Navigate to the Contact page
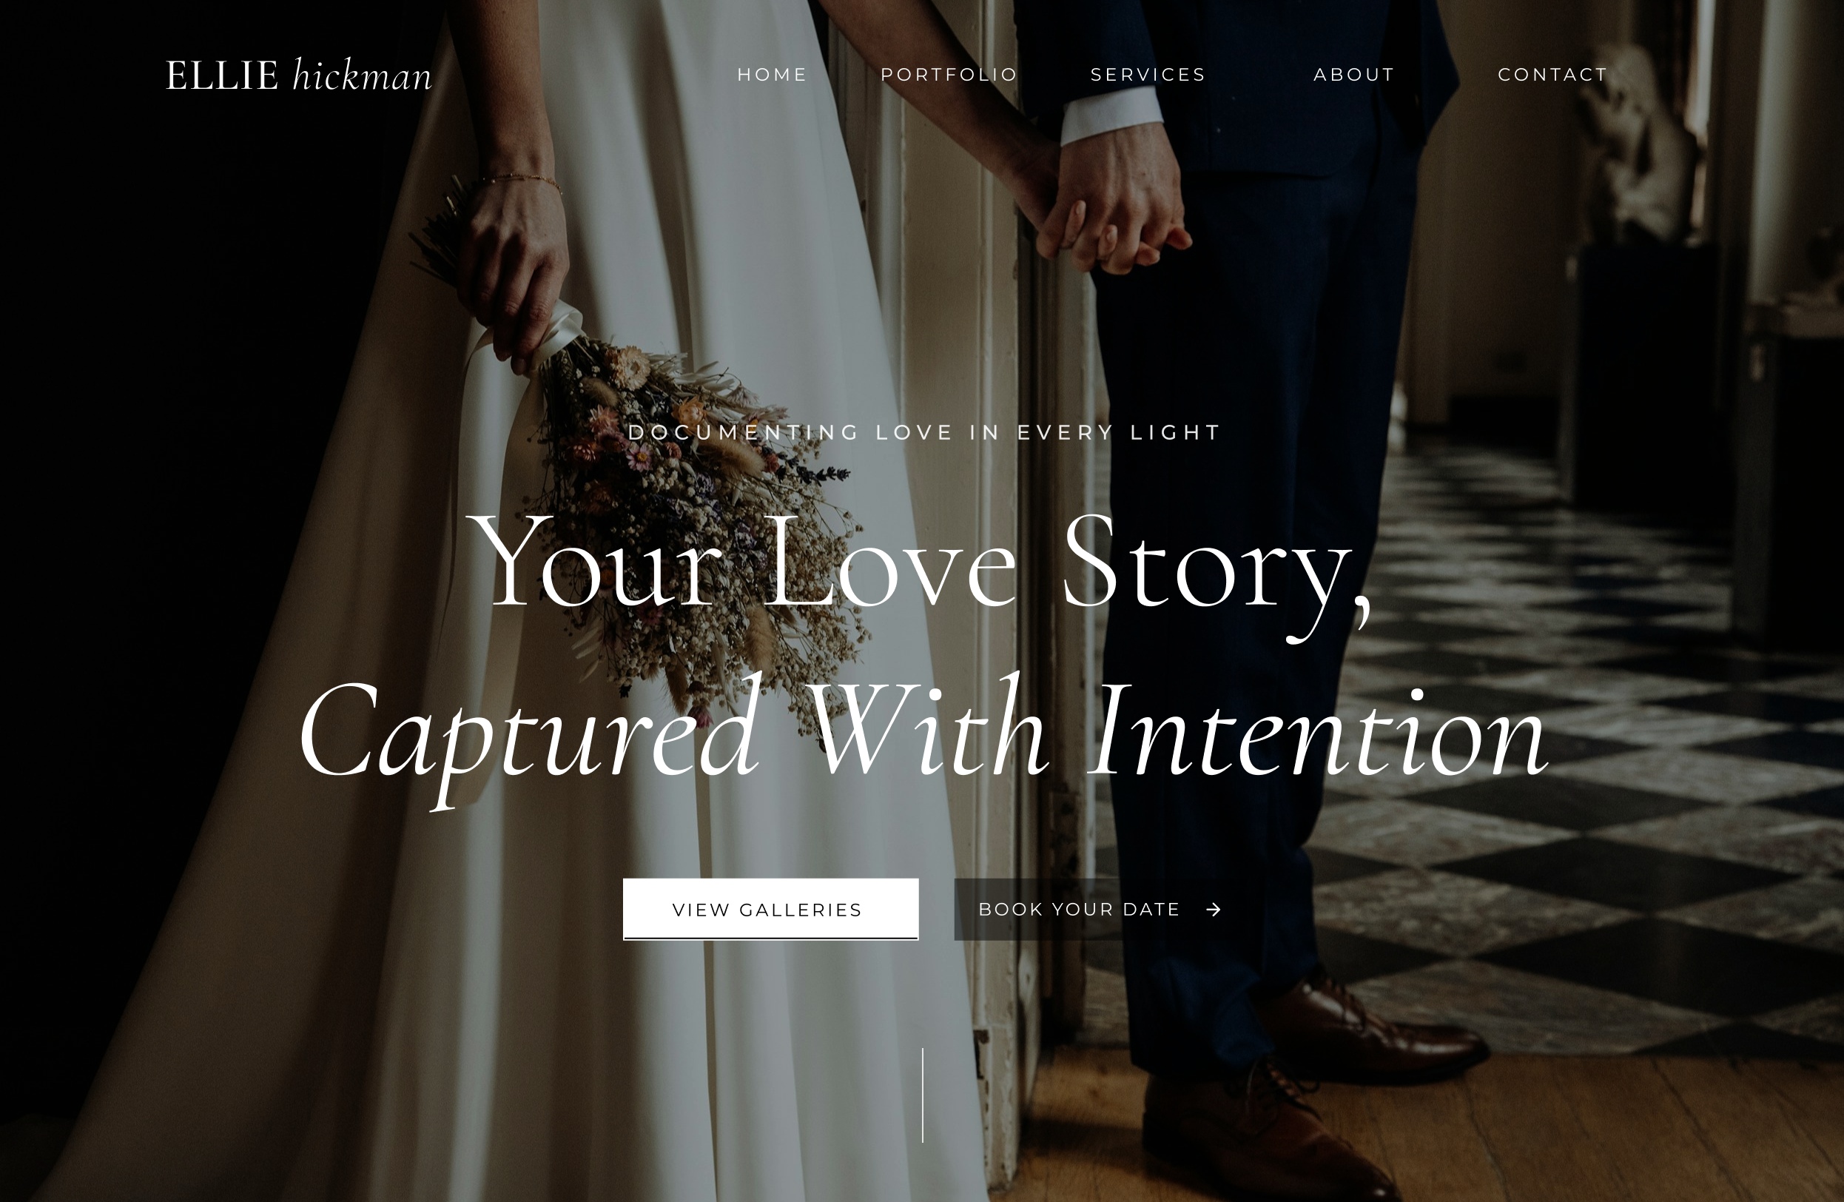 (x=1552, y=75)
